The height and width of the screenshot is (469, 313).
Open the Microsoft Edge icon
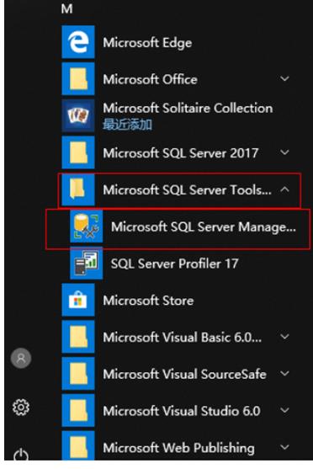[x=78, y=42]
